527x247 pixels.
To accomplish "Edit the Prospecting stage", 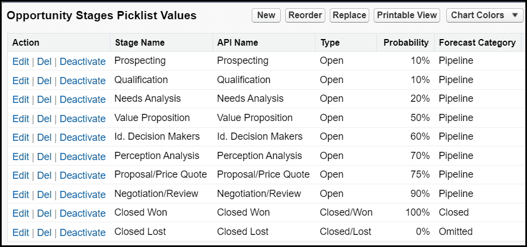I will pyautogui.click(x=20, y=62).
